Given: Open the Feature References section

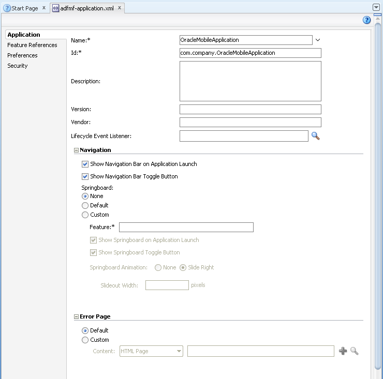Looking at the screenshot, I should coord(32,45).
